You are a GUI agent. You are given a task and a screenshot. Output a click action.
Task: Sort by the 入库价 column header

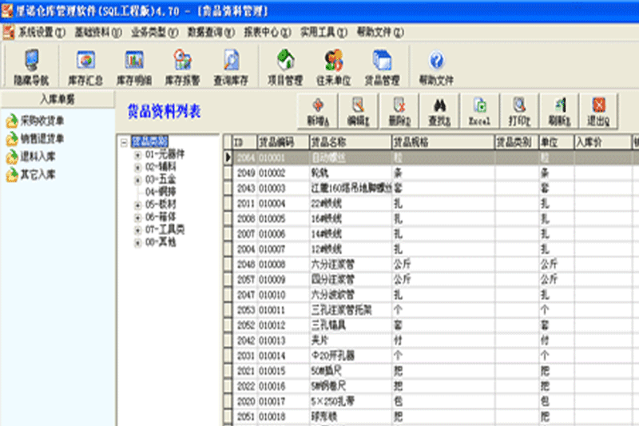click(x=603, y=141)
